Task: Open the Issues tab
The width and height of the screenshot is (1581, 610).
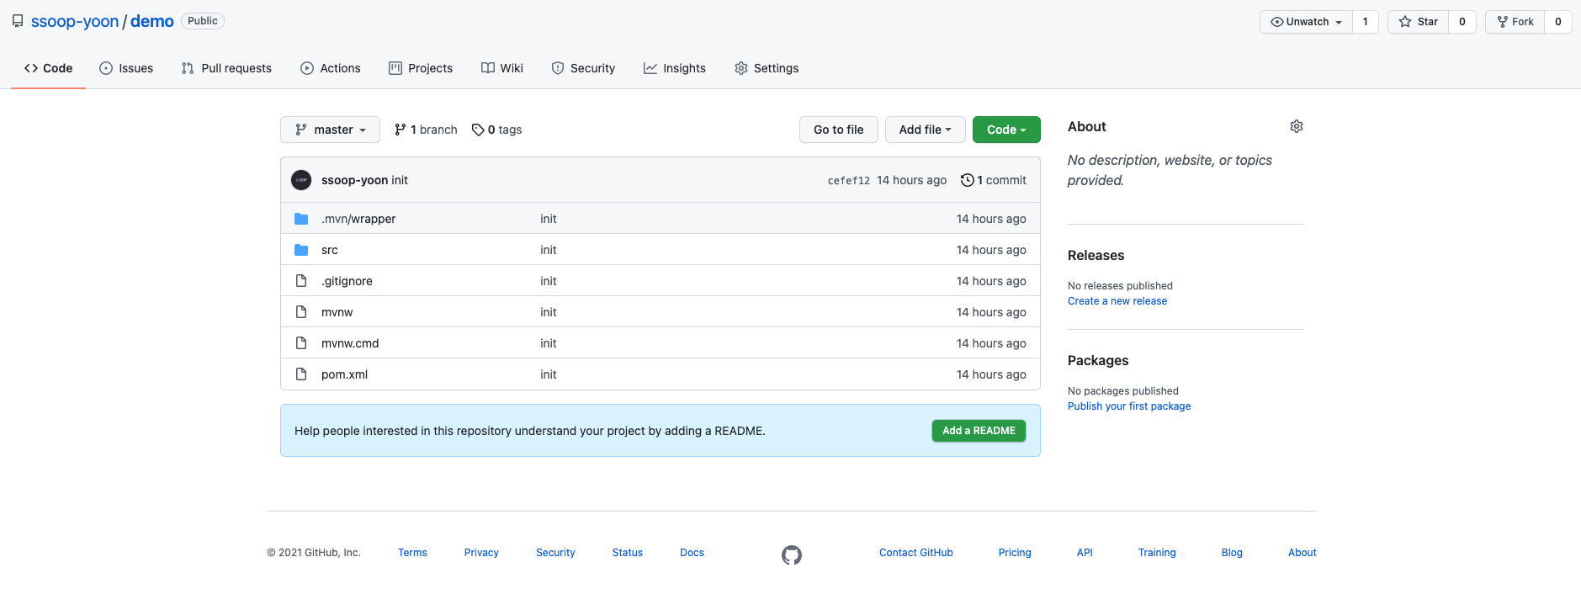Action: coord(126,68)
